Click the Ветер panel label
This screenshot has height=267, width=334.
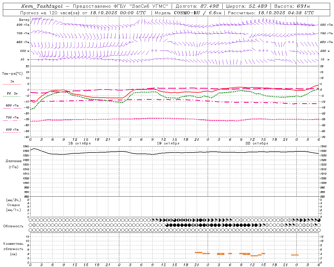click(24, 20)
